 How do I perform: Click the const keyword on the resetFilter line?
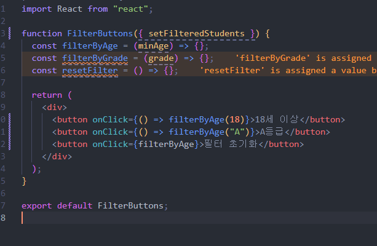(44, 71)
